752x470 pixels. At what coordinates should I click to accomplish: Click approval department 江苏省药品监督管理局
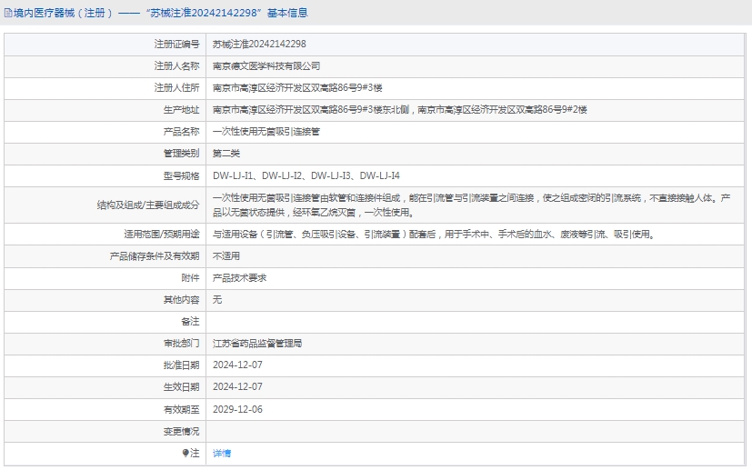257,344
